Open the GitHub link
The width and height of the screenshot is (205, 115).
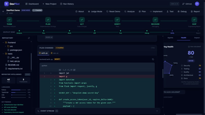187,4
